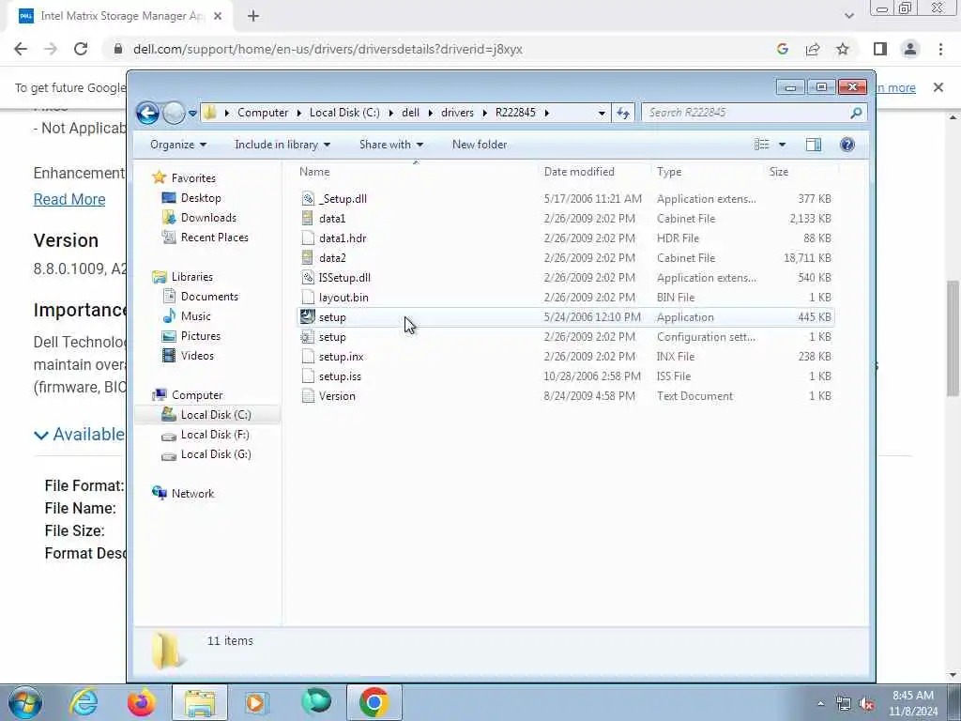Image resolution: width=961 pixels, height=721 pixels.
Task: Open the Music library
Action: pyautogui.click(x=195, y=316)
